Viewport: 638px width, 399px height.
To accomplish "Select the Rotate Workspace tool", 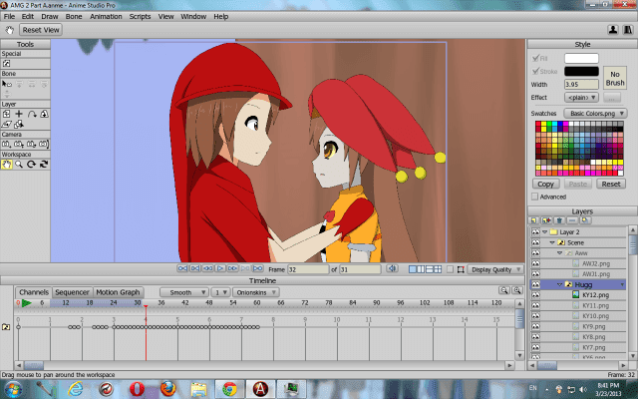I will [x=32, y=165].
